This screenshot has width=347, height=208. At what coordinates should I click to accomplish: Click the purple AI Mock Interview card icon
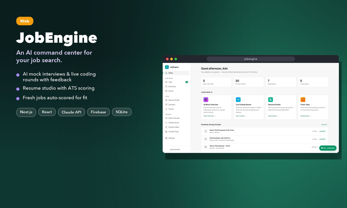click(x=206, y=100)
